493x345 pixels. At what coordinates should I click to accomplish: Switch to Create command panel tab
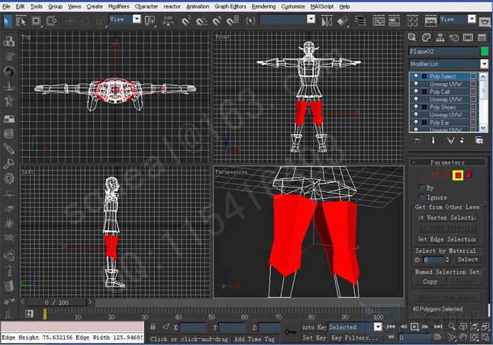tap(412, 37)
